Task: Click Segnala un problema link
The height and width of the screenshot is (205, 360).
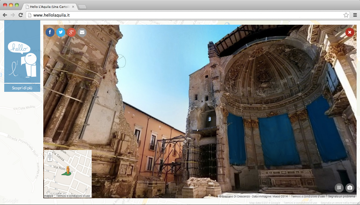Action: (x=341, y=196)
